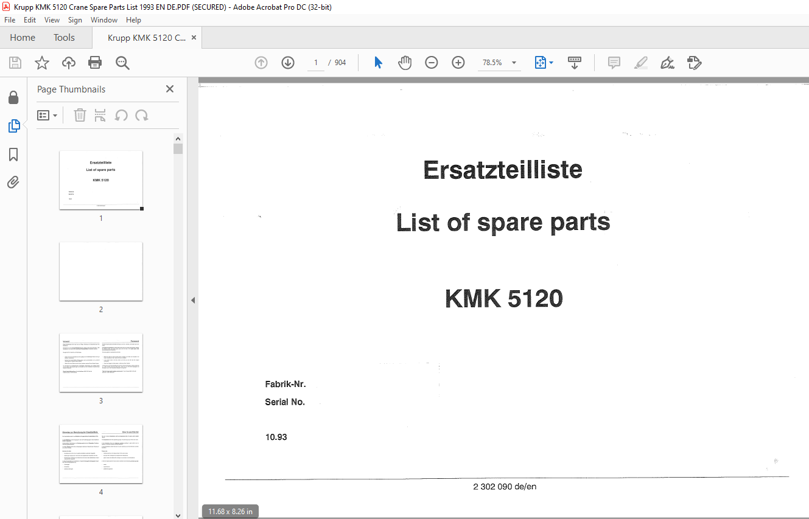This screenshot has height=519, width=809.
Task: Open the View menu
Action: pos(52,20)
